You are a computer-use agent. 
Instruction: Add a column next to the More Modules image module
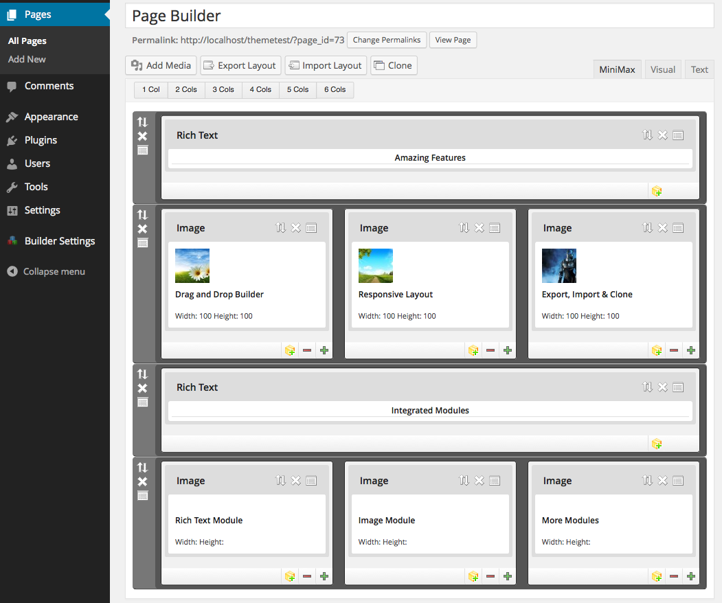point(691,576)
